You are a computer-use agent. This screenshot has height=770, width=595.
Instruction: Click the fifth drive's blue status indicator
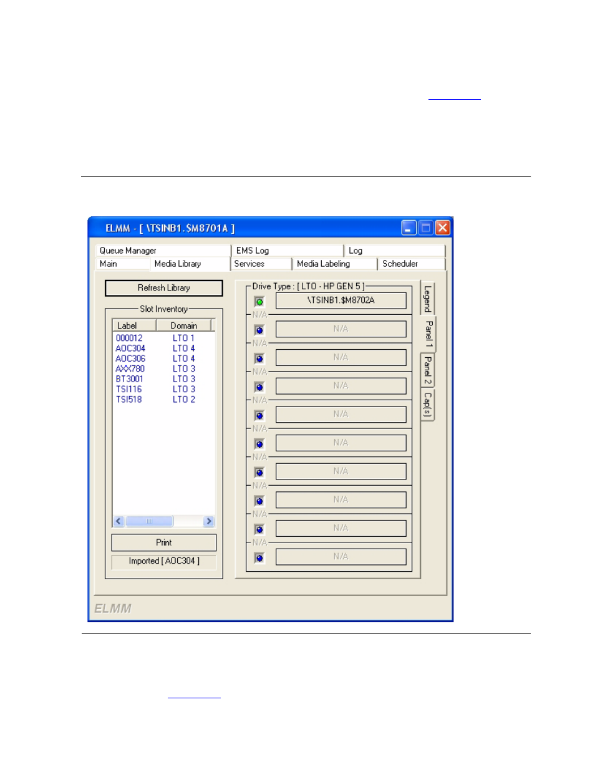[x=259, y=416]
